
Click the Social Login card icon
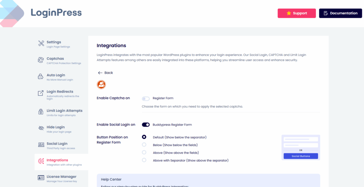(x=41, y=144)
